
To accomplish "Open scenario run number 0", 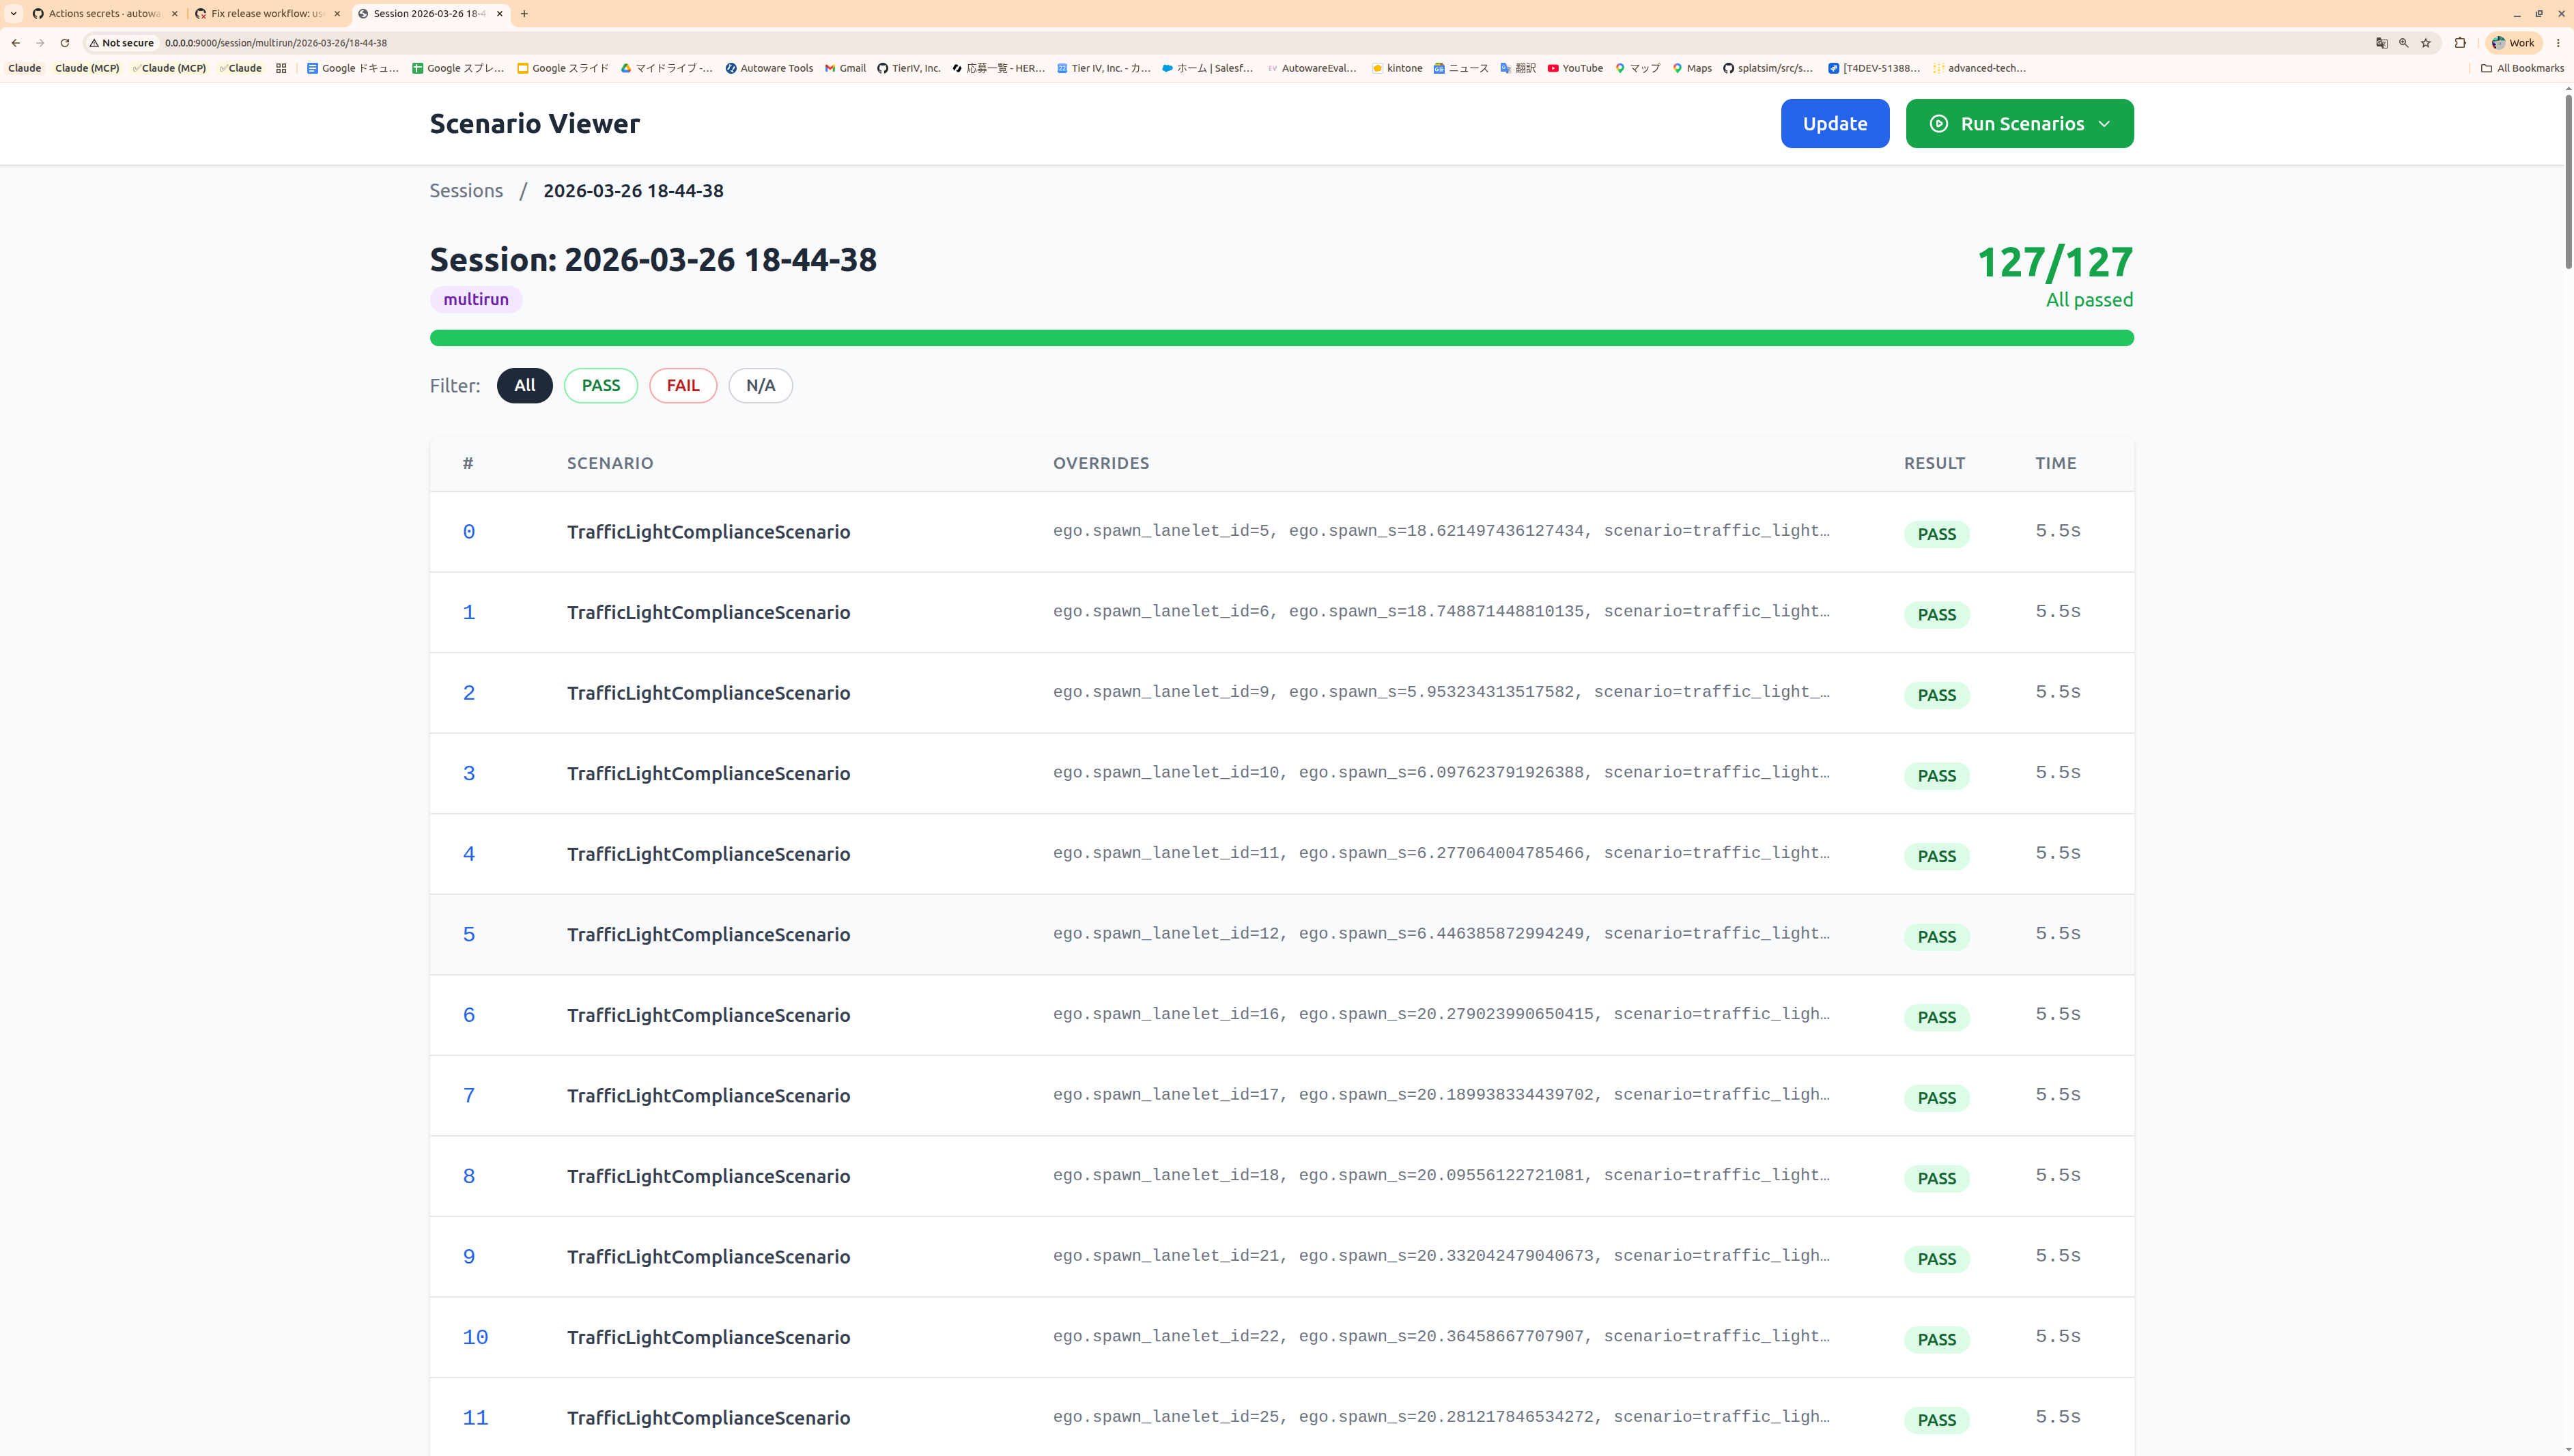I will 468,532.
